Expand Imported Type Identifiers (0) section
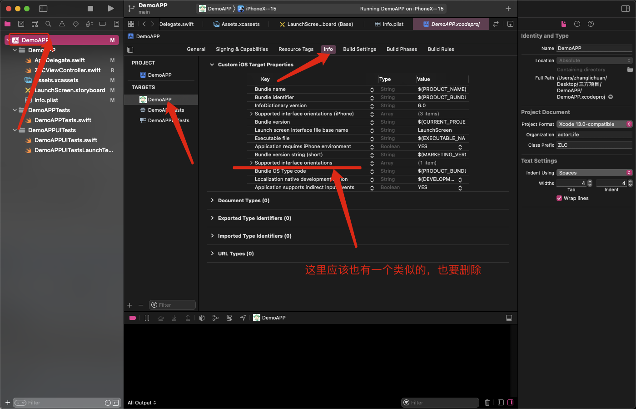Image resolution: width=636 pixels, height=409 pixels. pyautogui.click(x=212, y=236)
